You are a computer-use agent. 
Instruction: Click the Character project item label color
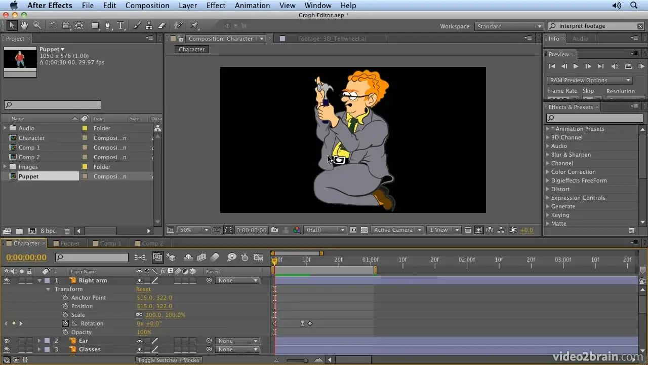[85, 138]
